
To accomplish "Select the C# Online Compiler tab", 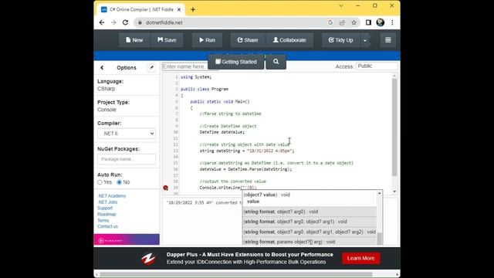I will coord(140,10).
